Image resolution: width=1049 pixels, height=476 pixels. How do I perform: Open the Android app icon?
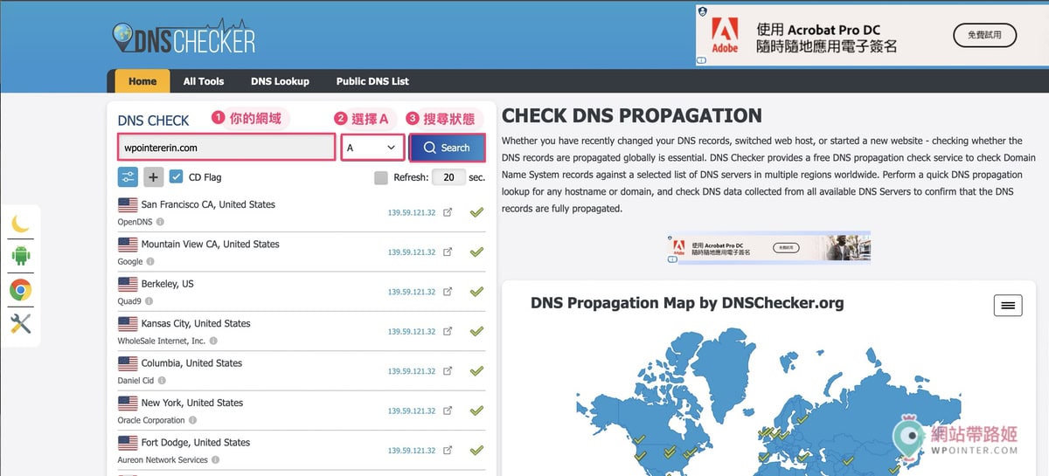click(20, 256)
